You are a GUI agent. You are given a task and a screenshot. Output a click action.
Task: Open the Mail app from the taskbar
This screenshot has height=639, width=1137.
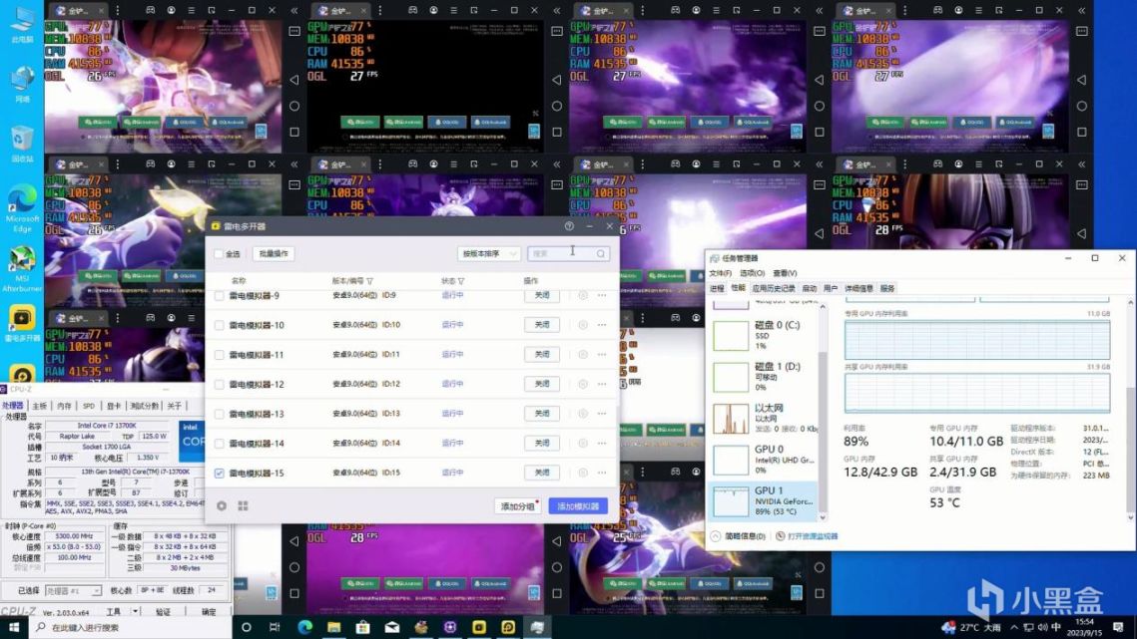point(392,627)
